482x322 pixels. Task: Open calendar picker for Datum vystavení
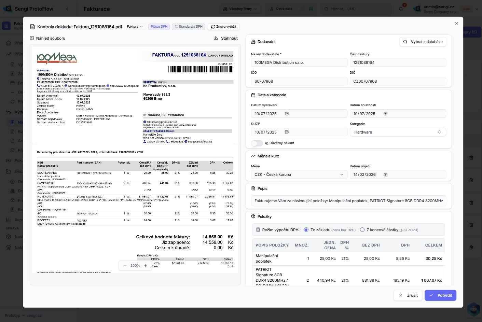287,114
